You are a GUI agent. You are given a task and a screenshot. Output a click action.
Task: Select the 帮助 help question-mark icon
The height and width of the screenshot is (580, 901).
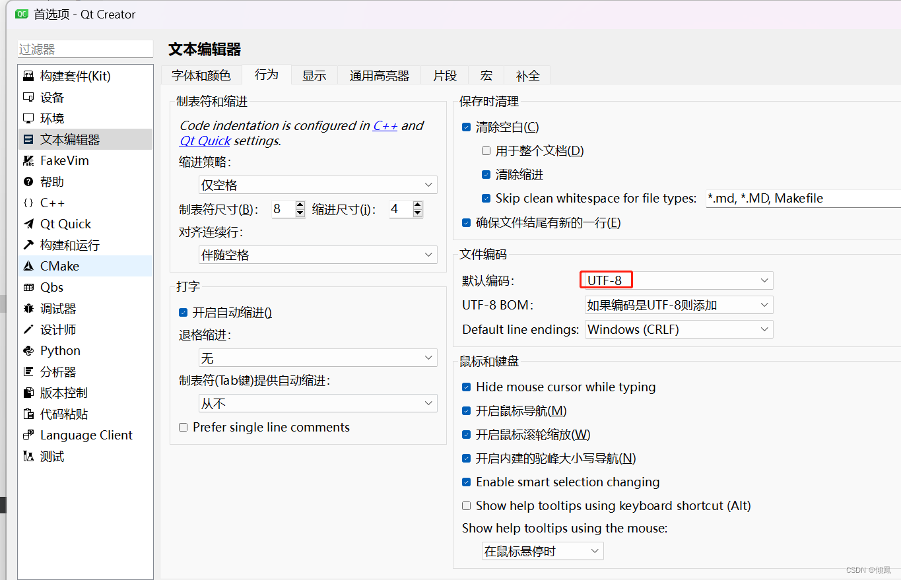click(x=28, y=181)
